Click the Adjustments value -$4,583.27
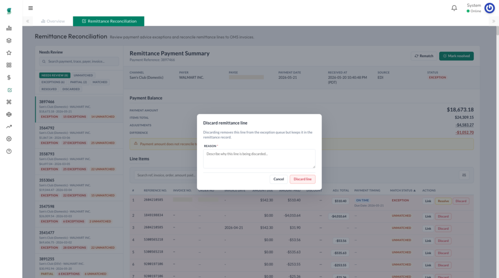This screenshot has height=278, width=499. (464, 125)
